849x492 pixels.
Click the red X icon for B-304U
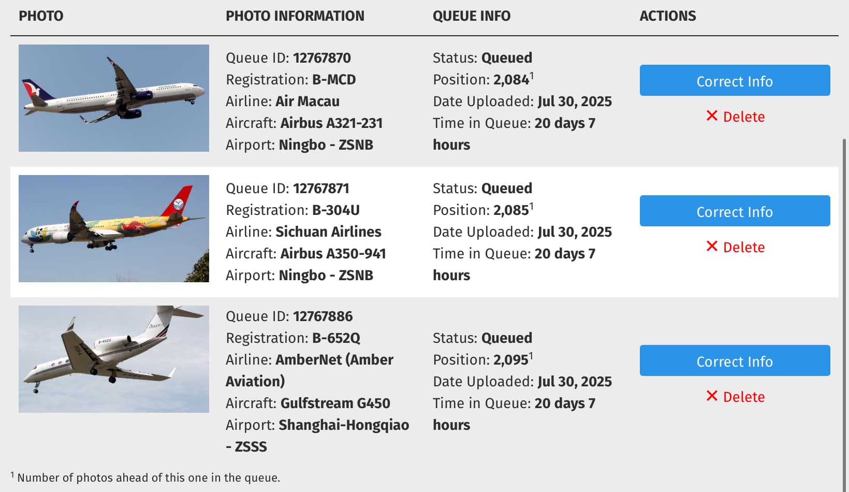coord(712,247)
